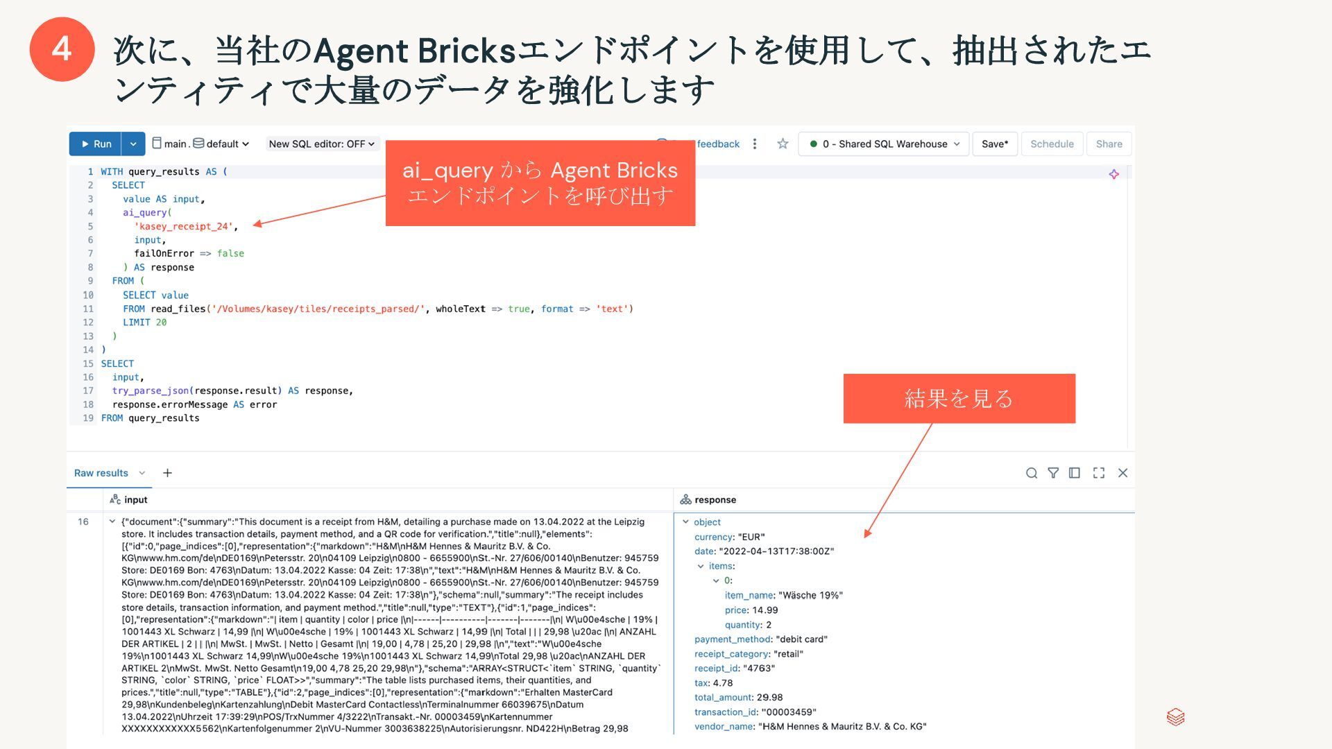The width and height of the screenshot is (1332, 749).
Task: Close the results panel
Action: 1122,473
